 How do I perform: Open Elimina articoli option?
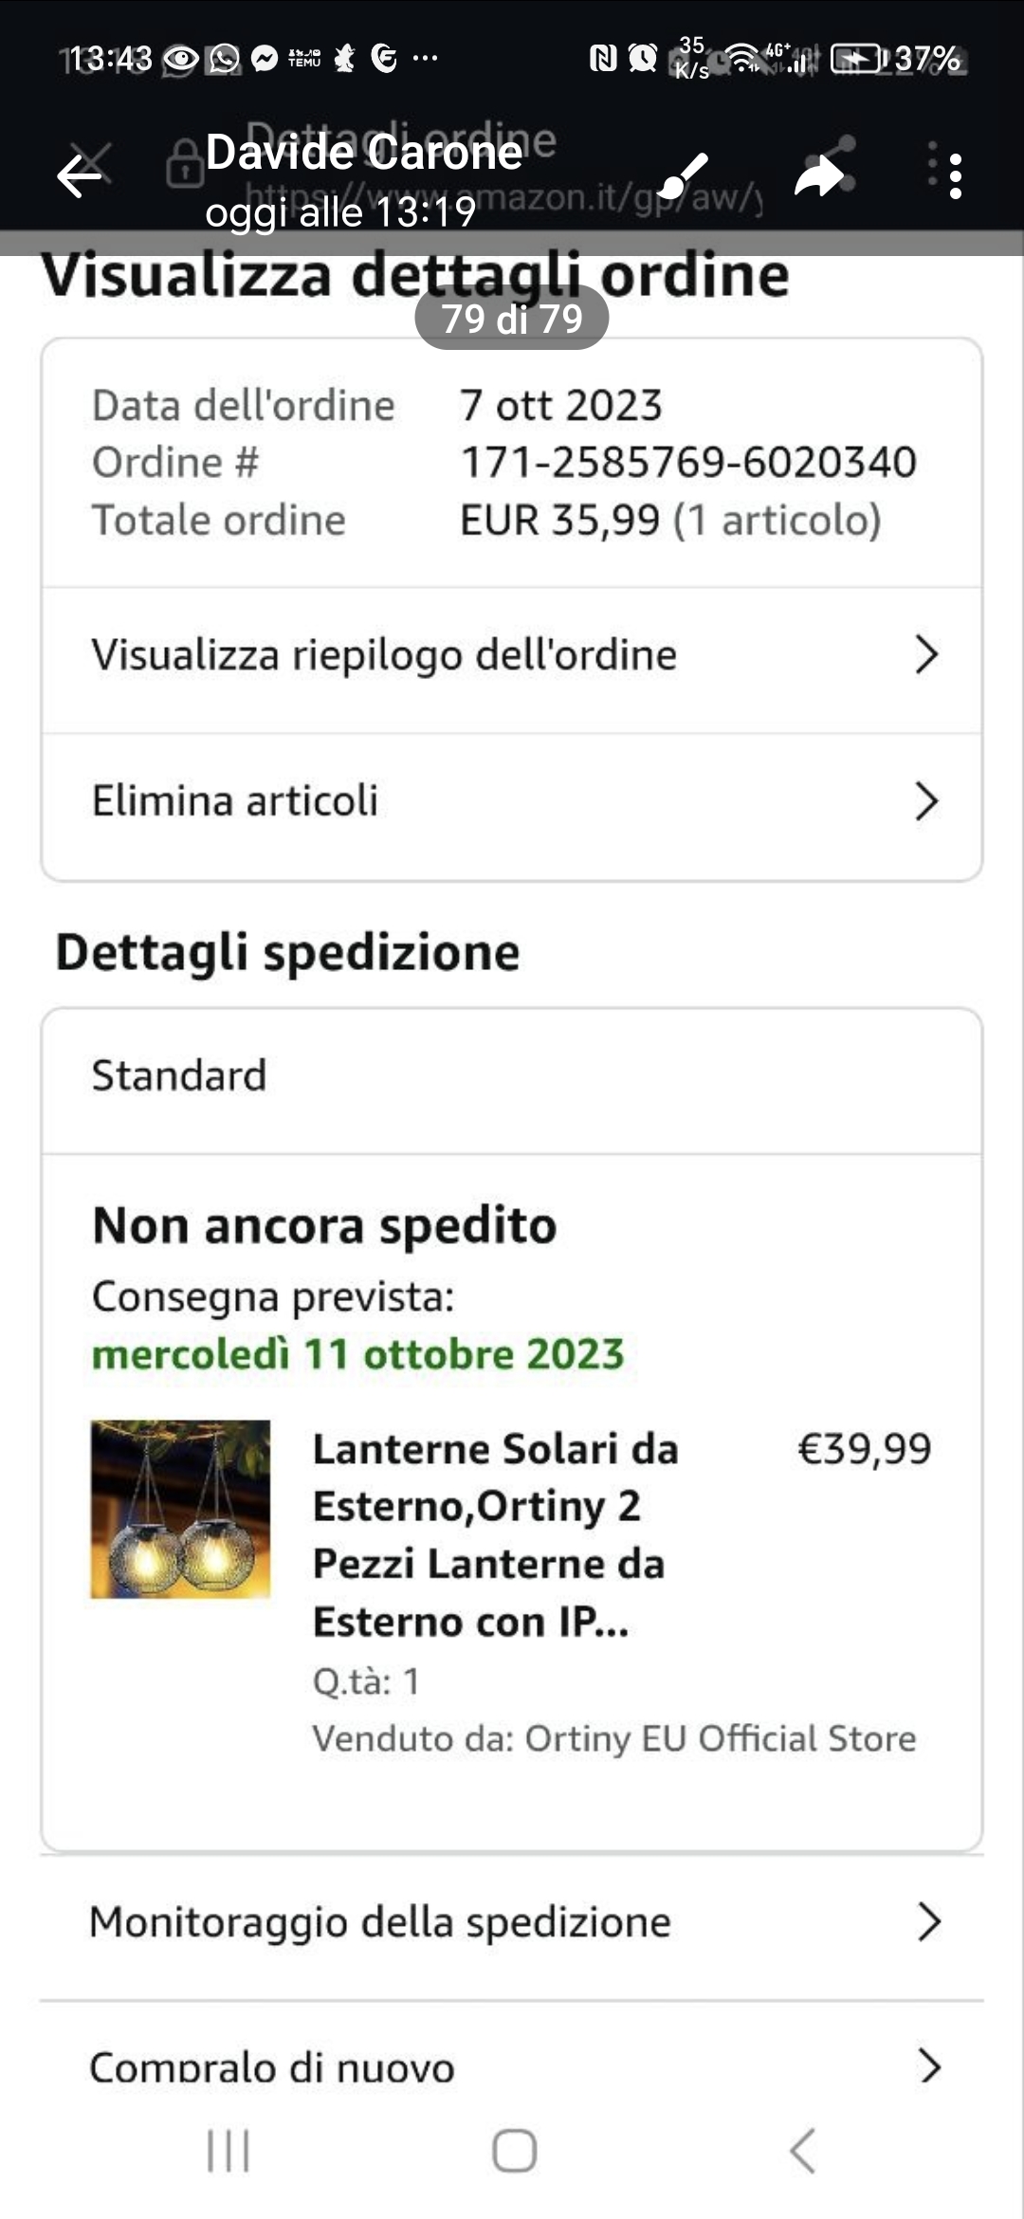[512, 801]
